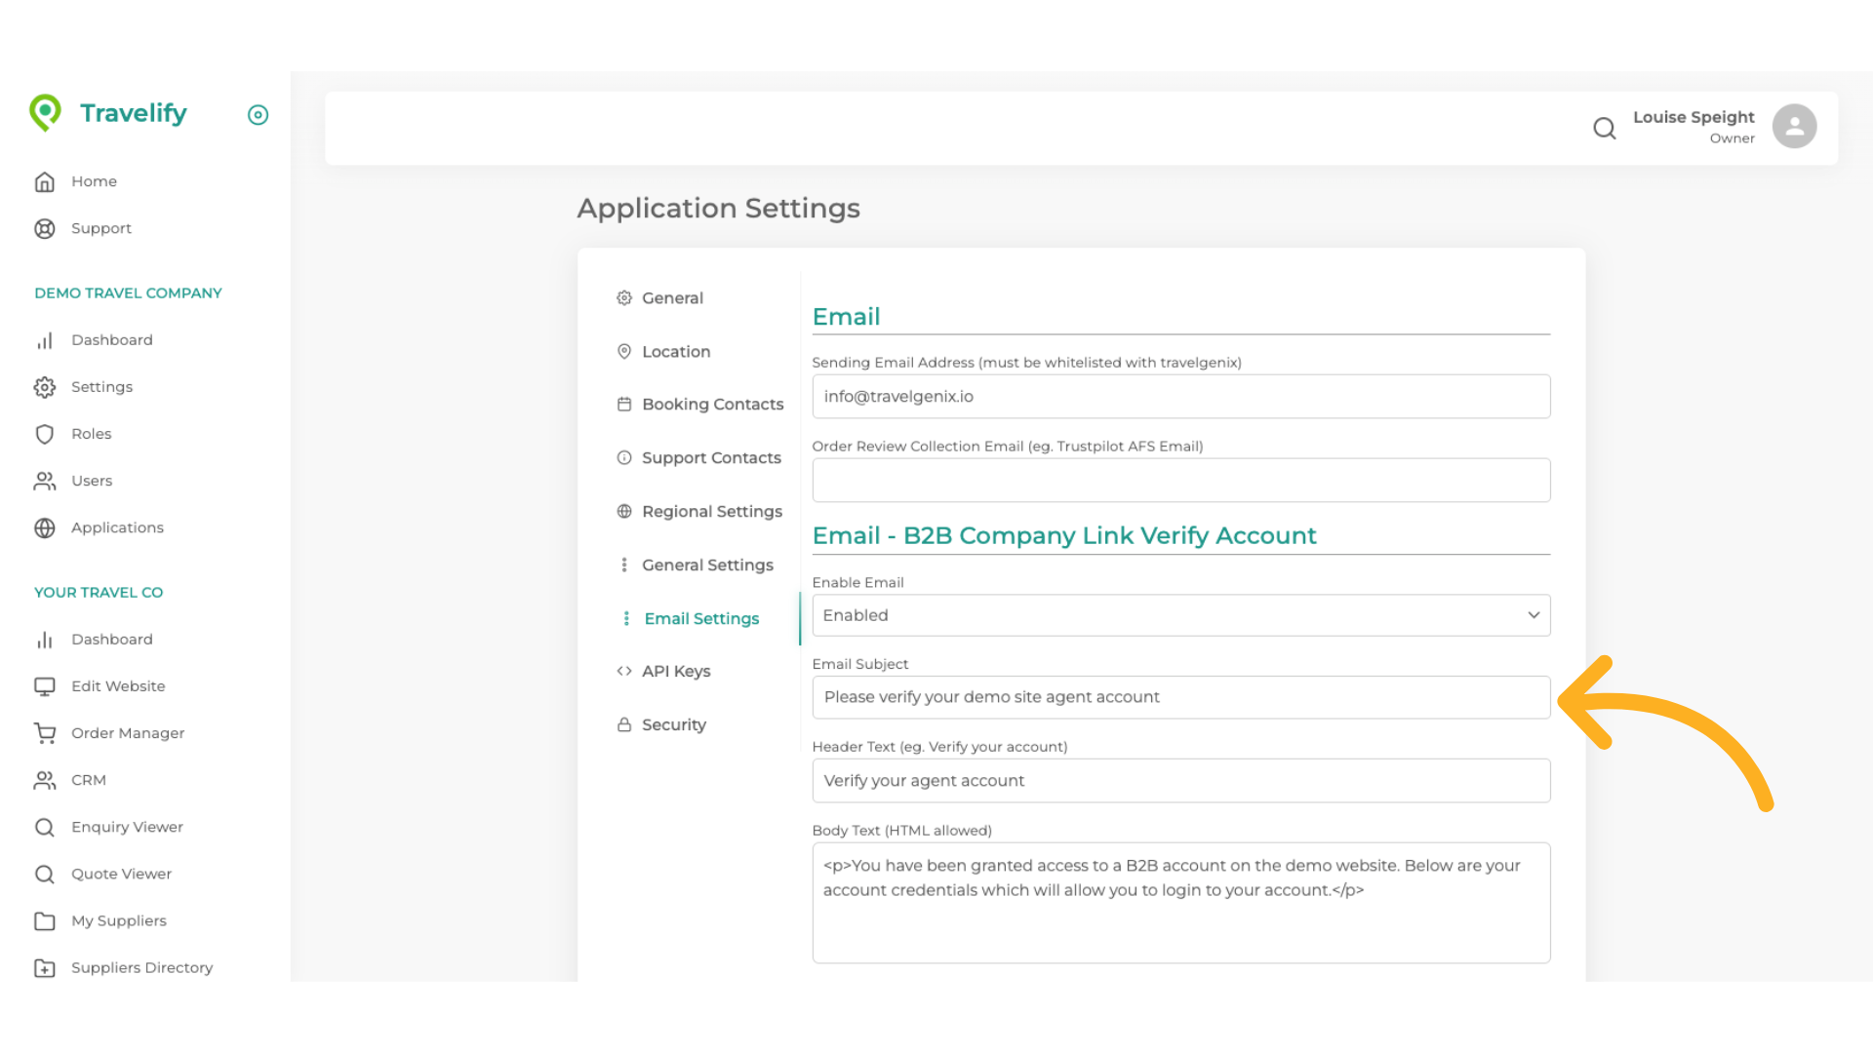Collapse sidebar using the circle target icon
The image size is (1873, 1053).
click(258, 115)
